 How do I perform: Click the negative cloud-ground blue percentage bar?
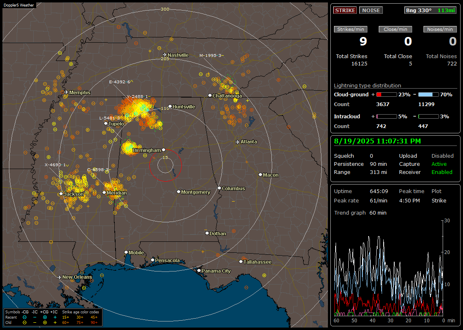point(428,95)
